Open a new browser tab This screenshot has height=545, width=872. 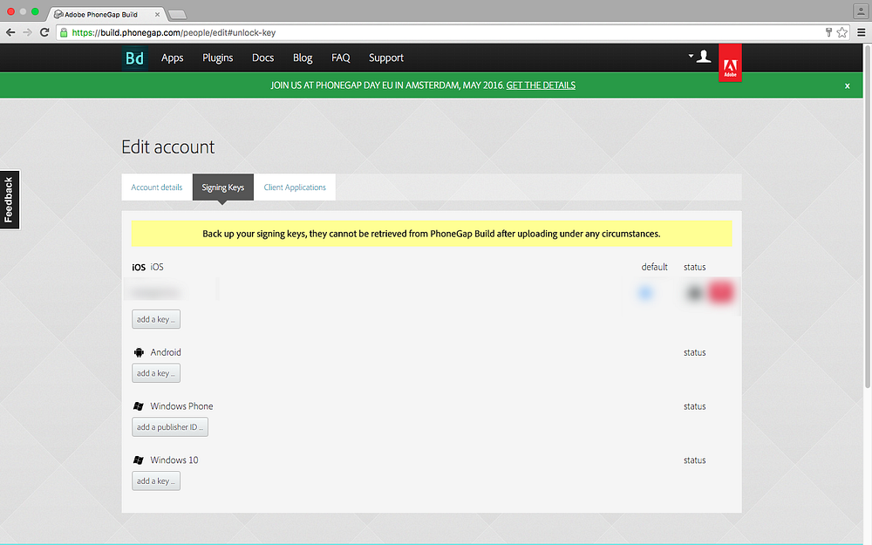click(177, 15)
